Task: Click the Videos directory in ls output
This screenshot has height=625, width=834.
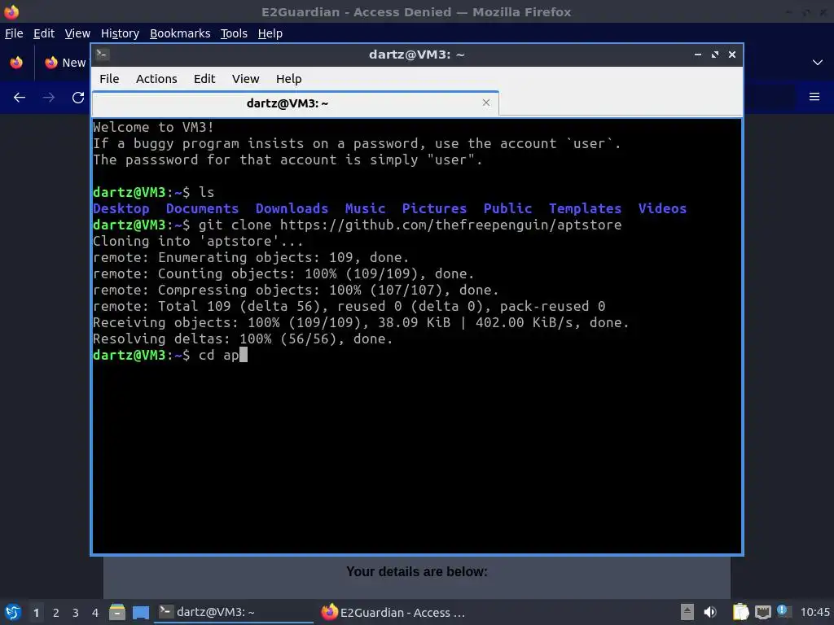Action: coord(662,208)
